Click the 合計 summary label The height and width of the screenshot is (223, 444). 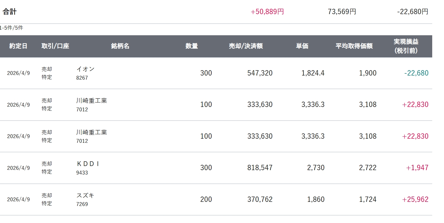coord(10,12)
